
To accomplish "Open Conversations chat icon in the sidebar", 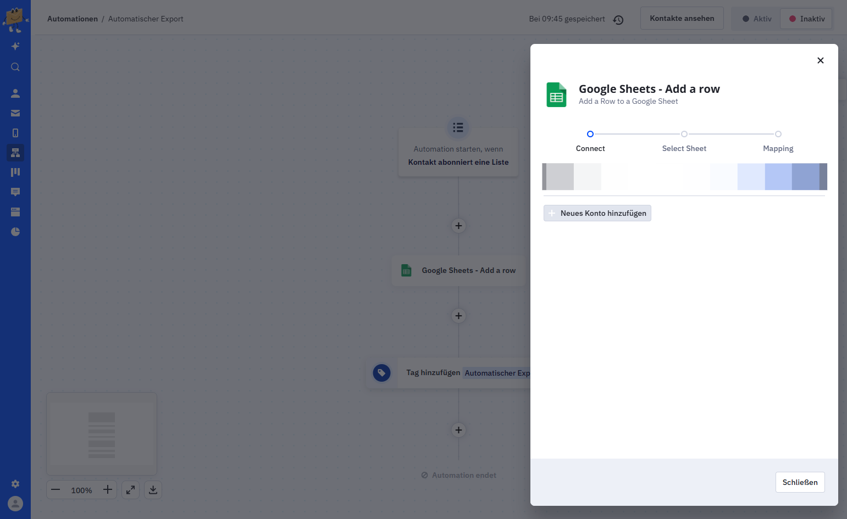I will 15,192.
